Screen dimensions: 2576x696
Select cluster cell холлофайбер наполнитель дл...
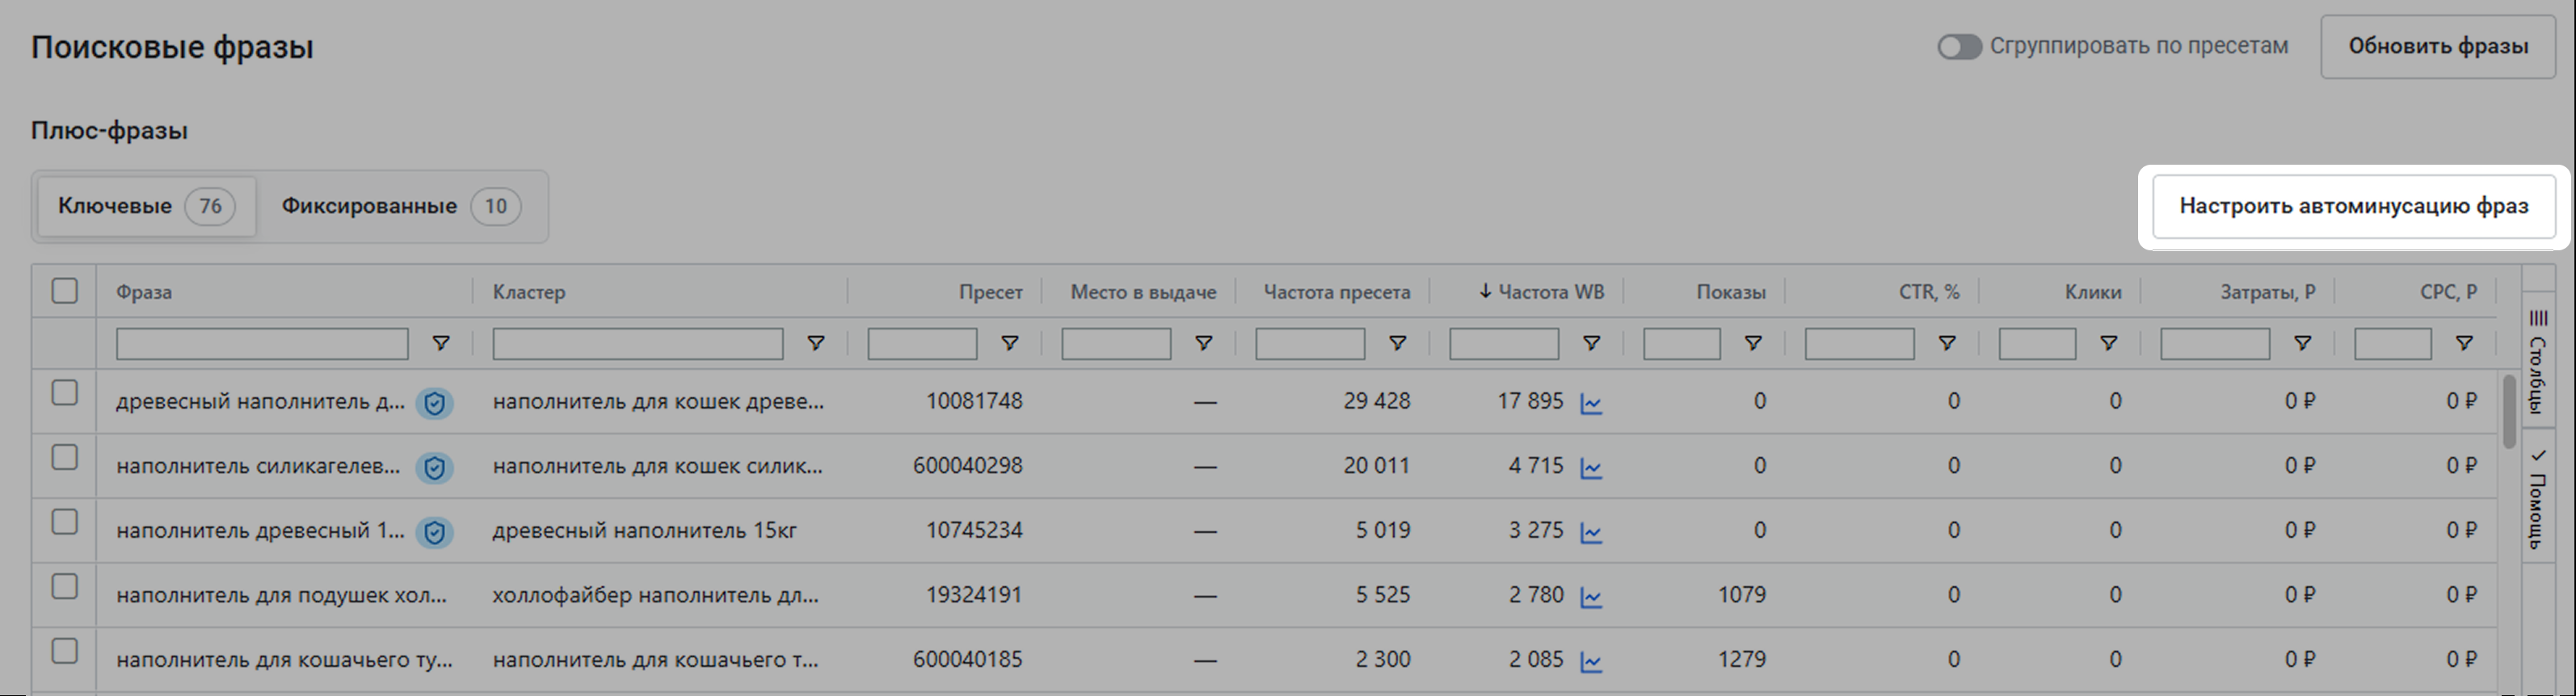656,595
